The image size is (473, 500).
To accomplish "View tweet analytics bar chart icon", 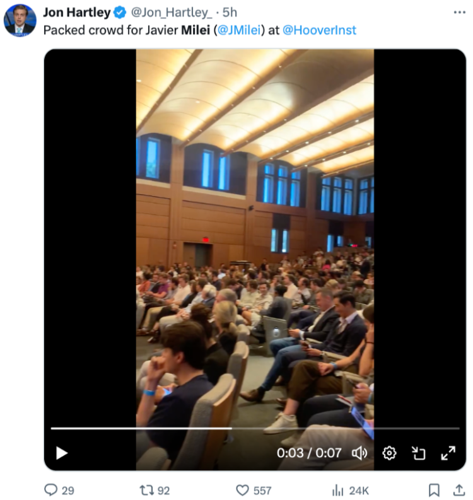I will 338,490.
